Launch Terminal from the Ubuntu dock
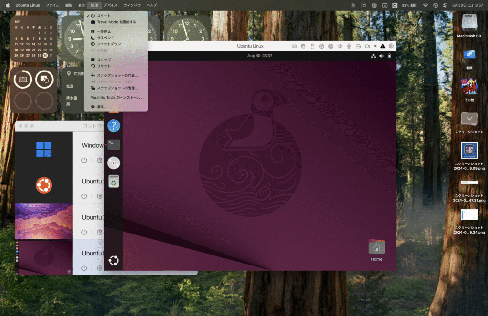This screenshot has width=488, height=316. click(113, 144)
